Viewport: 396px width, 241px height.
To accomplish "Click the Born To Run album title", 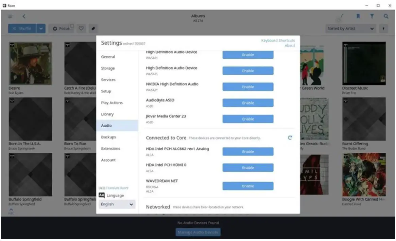I will (x=75, y=144).
